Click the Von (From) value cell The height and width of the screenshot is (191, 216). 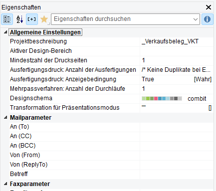pyautogui.click(x=177, y=156)
